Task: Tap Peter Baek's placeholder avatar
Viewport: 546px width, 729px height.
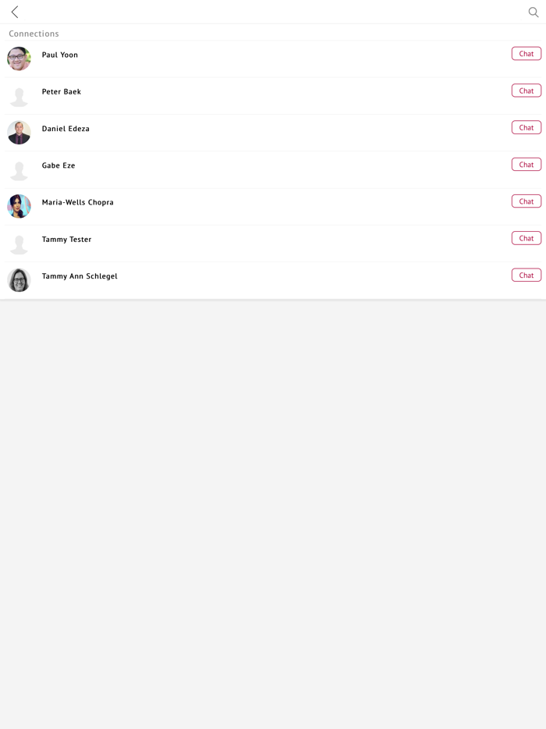Action: point(19,95)
